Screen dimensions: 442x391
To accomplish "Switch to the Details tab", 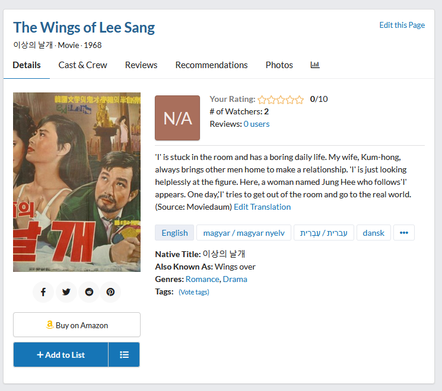I will [27, 65].
